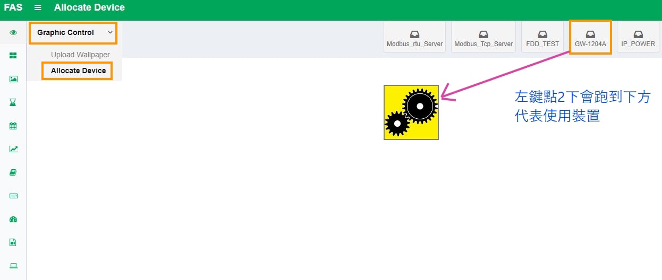Select the laptop icon in the sidebar
This screenshot has height=280, width=662.
pos(13,266)
